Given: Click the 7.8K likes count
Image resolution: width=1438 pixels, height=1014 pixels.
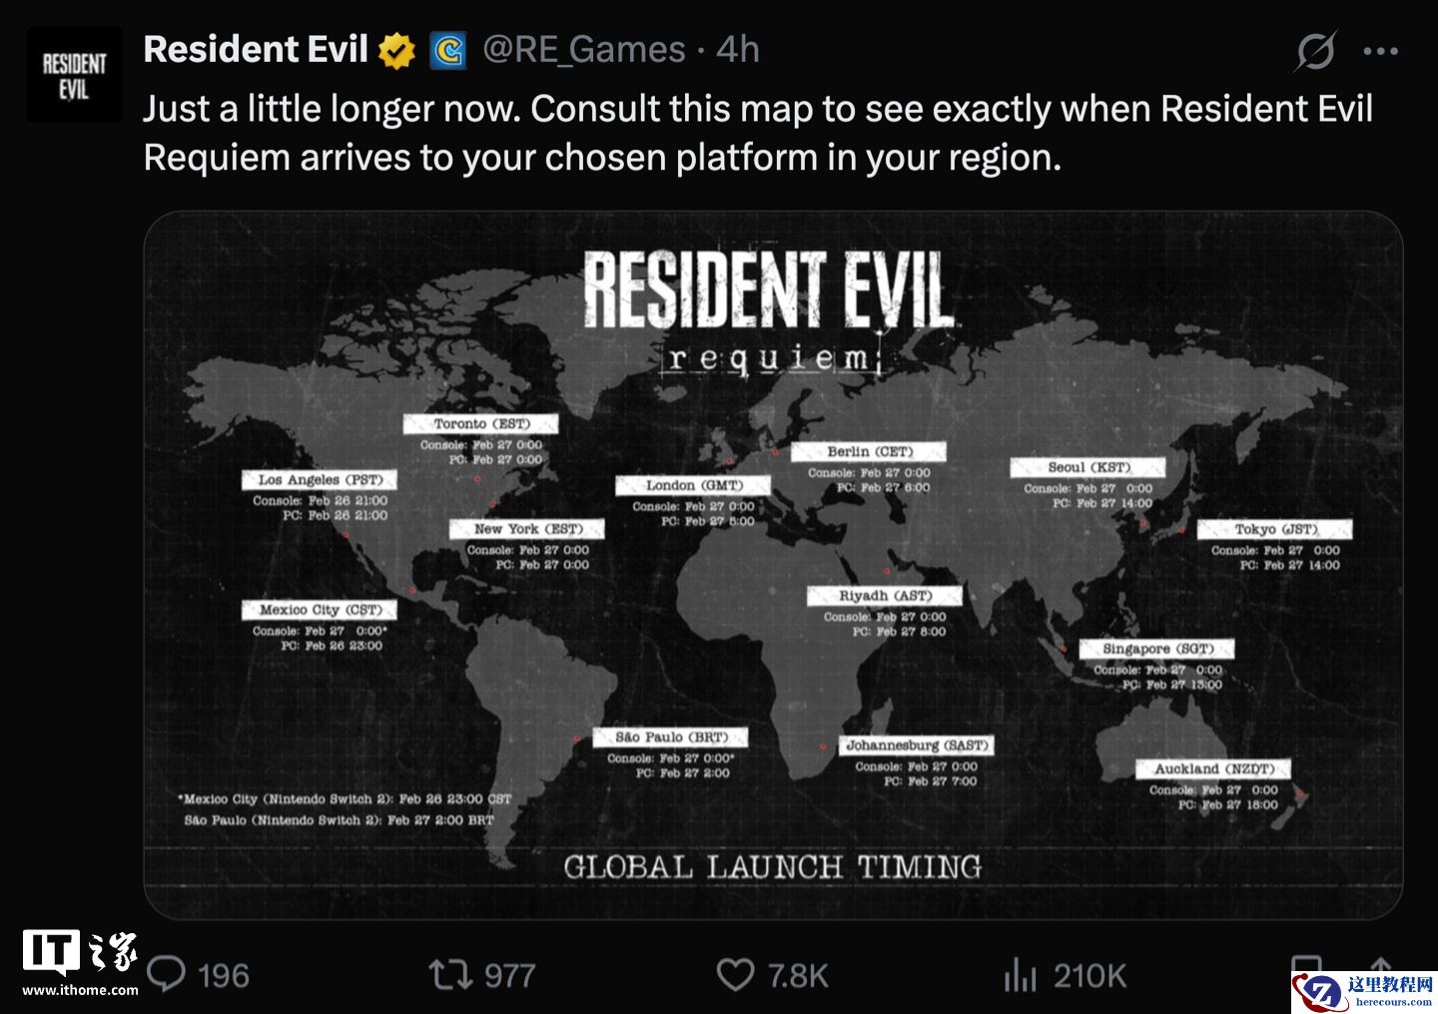Looking at the screenshot, I should [x=798, y=975].
